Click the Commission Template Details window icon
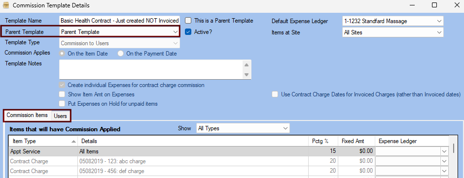 [x=5, y=5]
